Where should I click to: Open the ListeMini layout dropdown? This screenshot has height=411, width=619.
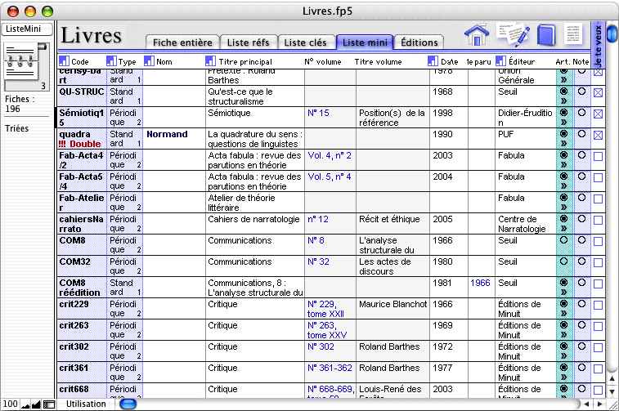[27, 29]
